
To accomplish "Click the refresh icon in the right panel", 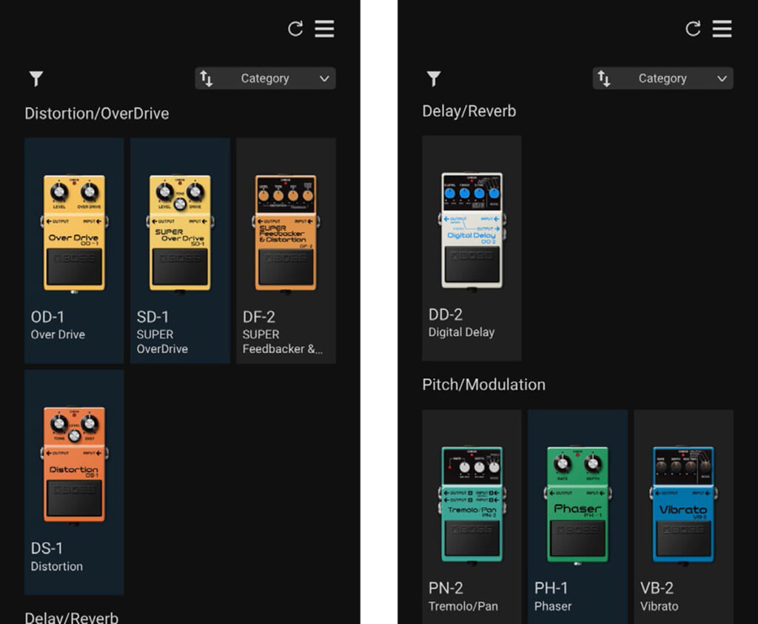I will (x=693, y=29).
